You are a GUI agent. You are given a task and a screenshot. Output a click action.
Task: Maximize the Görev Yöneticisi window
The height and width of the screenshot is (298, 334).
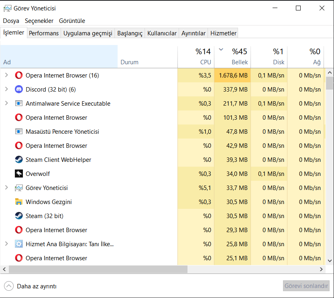(298, 8)
